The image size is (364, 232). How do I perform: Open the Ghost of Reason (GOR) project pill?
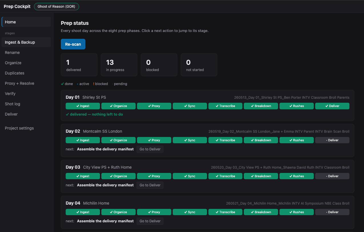57,7
